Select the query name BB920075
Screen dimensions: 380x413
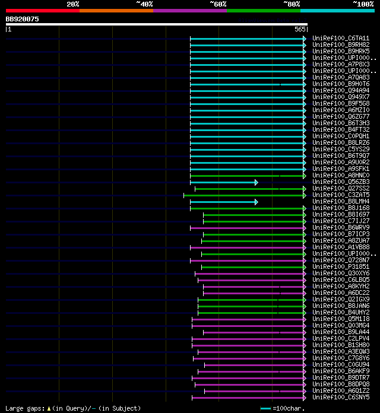coord(22,19)
